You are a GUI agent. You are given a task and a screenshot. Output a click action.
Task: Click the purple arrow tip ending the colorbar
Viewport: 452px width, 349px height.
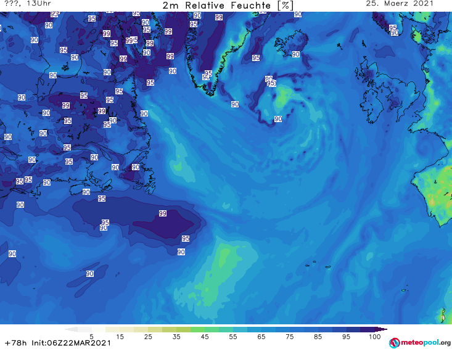(x=381, y=329)
